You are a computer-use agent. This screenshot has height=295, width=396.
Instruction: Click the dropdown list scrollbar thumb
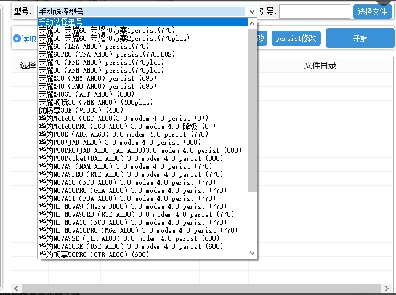[x=252, y=110]
